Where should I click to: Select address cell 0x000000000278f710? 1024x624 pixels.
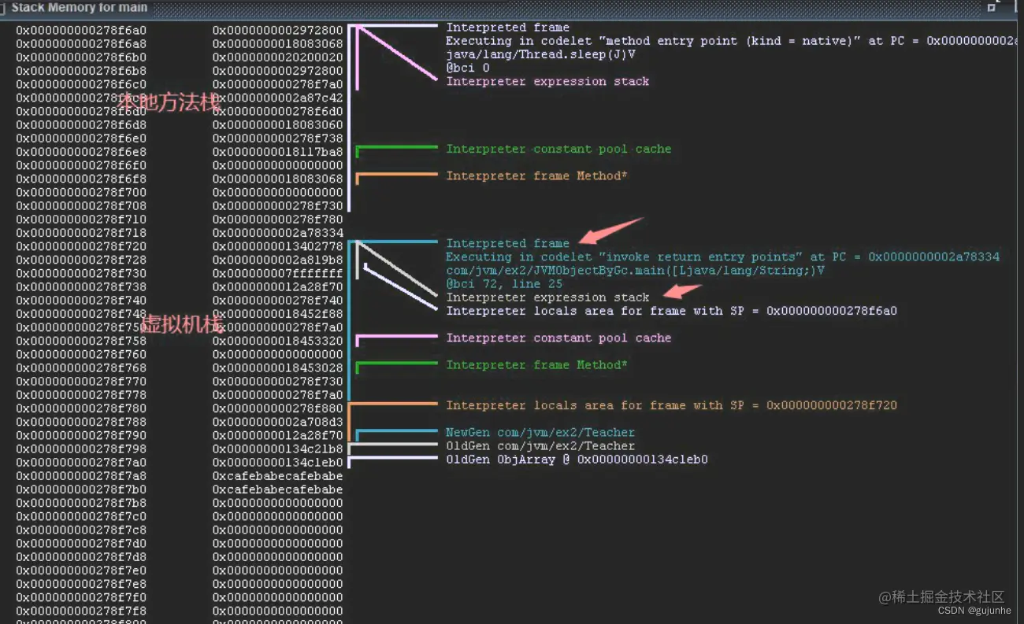point(81,220)
